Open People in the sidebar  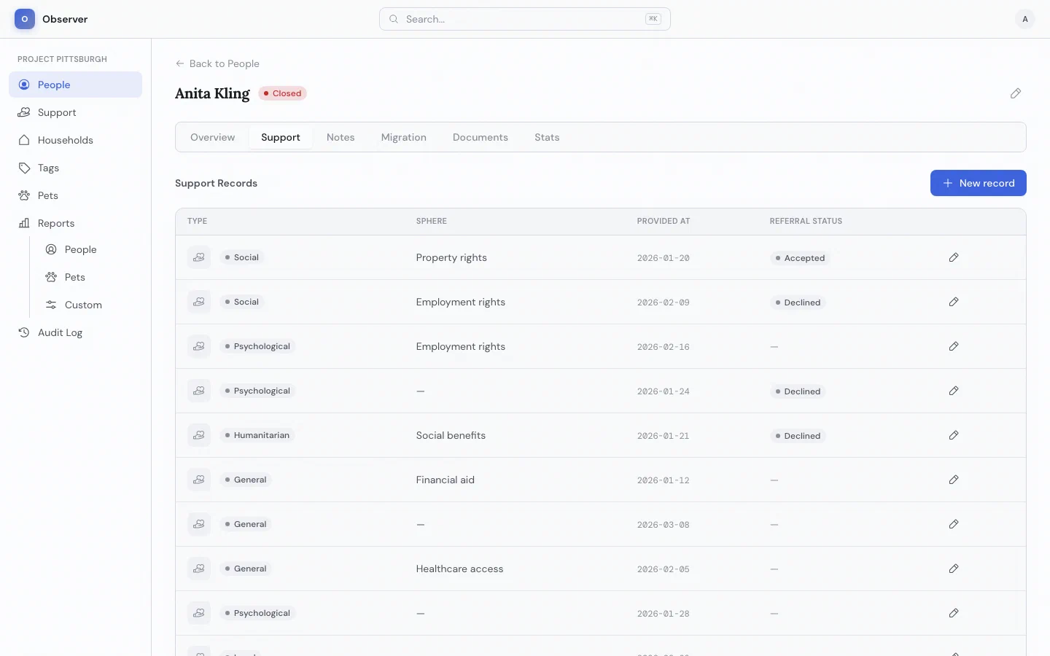[x=75, y=85]
